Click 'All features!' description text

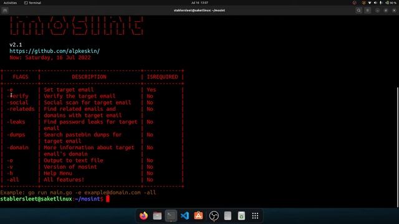coord(64,180)
